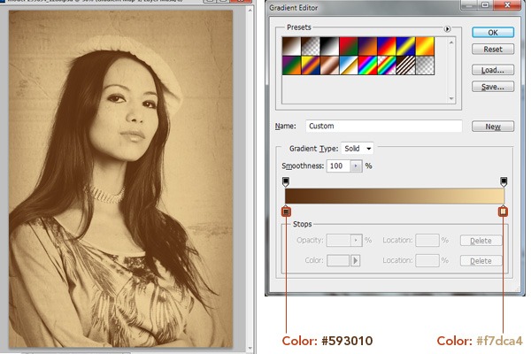Pick the Violet, Green, Orange gradient preset

pyautogui.click(x=291, y=65)
